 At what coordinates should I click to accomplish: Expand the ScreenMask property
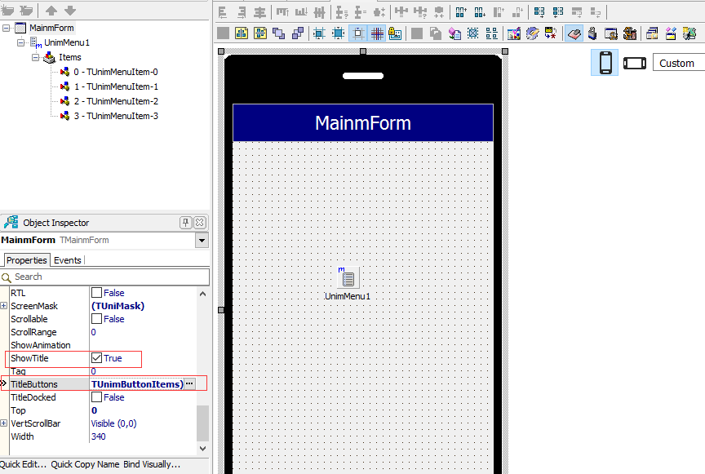tap(3, 306)
